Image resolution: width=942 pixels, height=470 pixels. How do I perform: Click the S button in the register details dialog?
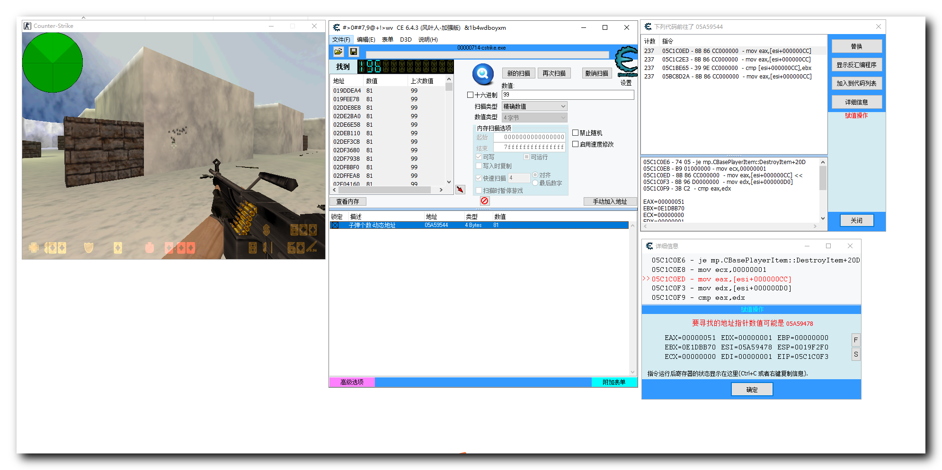point(856,354)
